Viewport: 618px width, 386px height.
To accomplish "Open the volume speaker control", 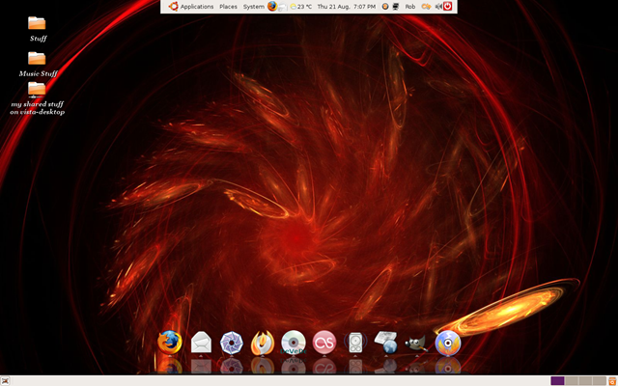I will (x=438, y=7).
